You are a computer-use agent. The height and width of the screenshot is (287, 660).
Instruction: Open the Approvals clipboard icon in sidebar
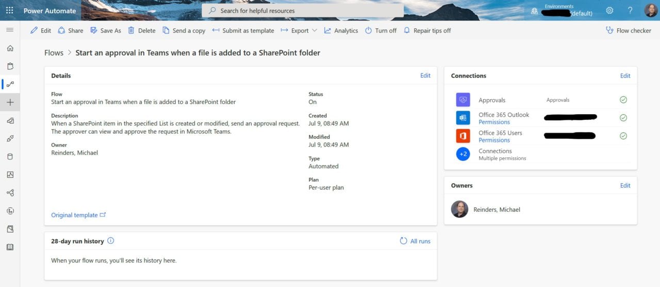(x=10, y=66)
